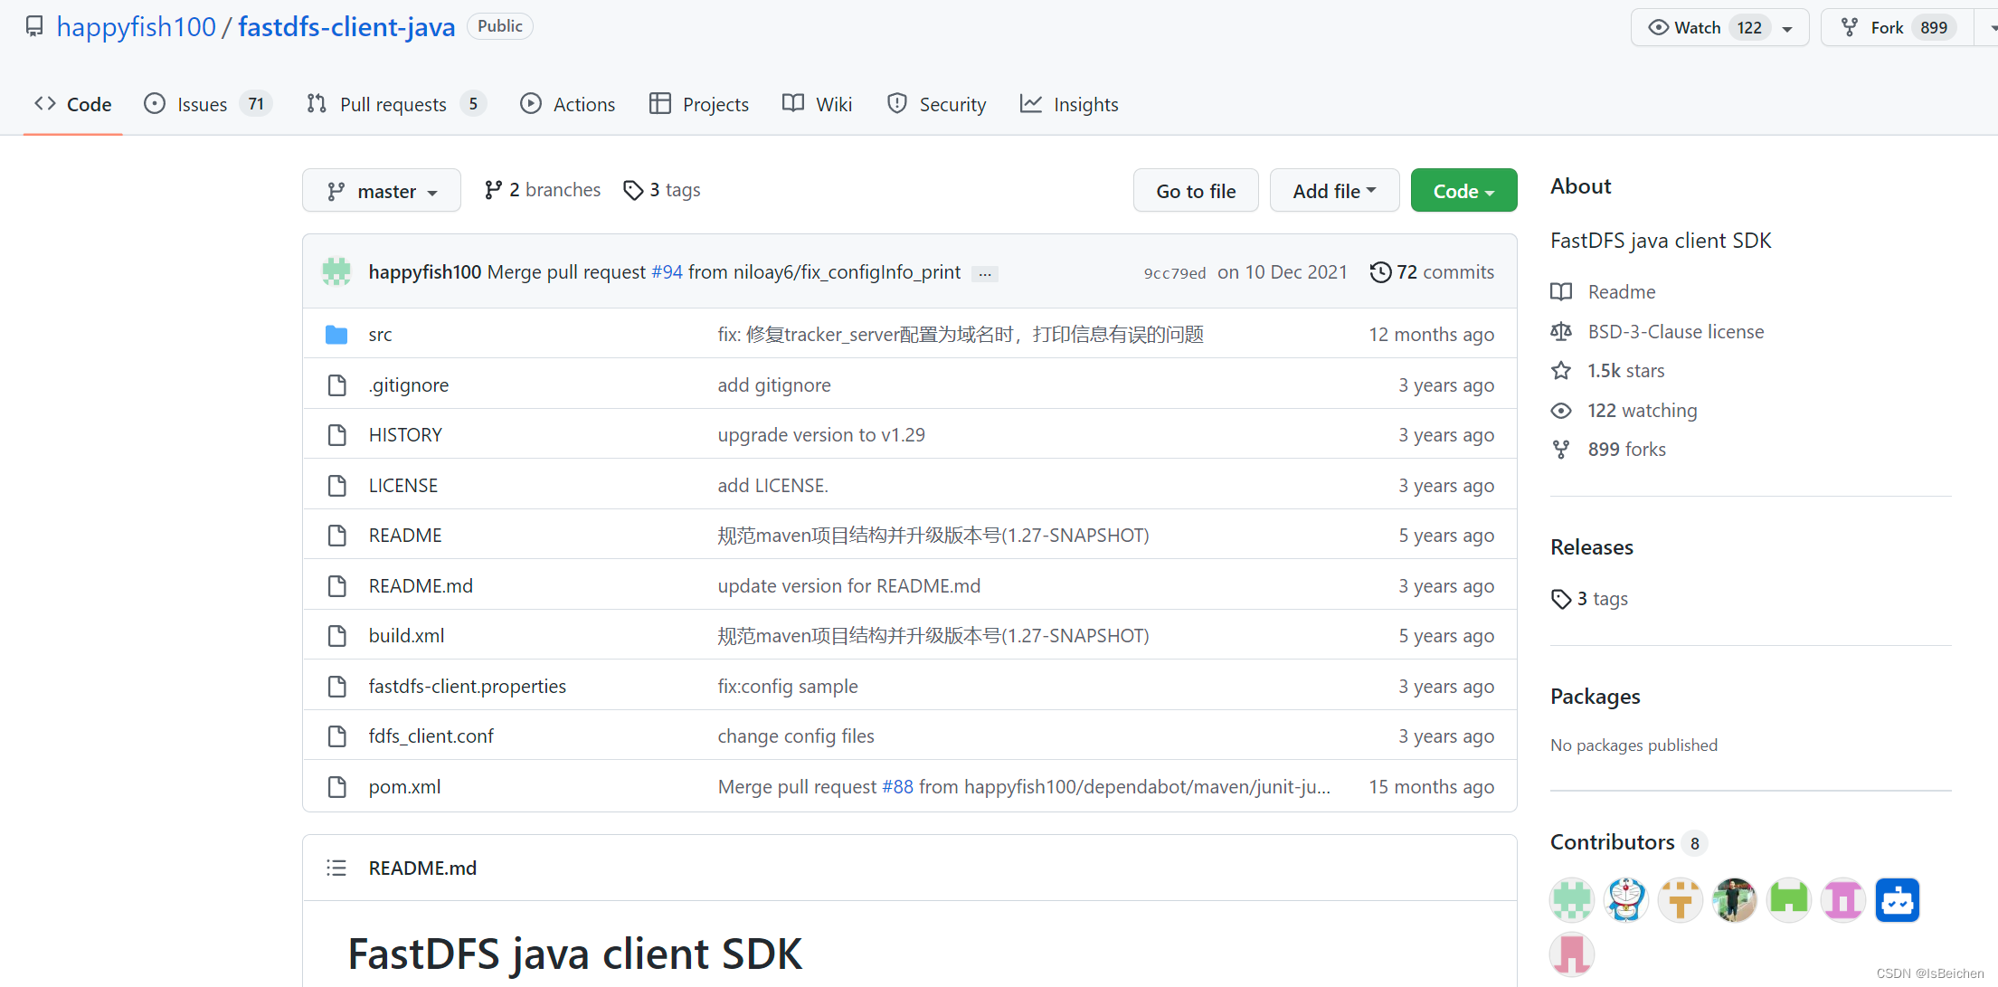
Task: Click the happyfish100 commit author avatar
Action: pos(336,271)
